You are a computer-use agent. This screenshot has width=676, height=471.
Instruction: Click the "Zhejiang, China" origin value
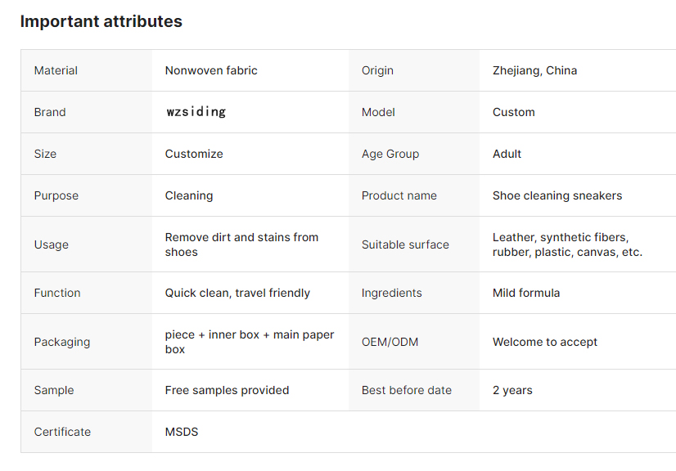pos(534,71)
